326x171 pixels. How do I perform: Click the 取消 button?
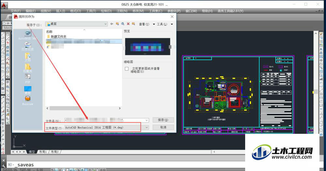[x=163, y=127]
